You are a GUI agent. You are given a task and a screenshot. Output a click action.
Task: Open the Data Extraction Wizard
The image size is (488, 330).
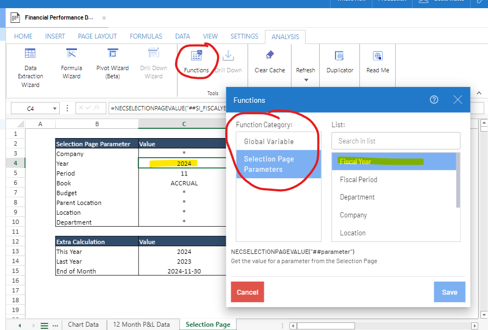(30, 60)
